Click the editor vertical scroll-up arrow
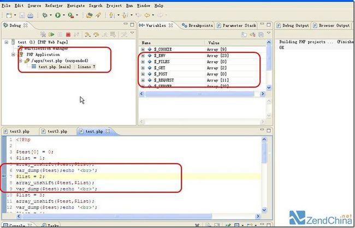The image size is (355, 228). [x=264, y=140]
